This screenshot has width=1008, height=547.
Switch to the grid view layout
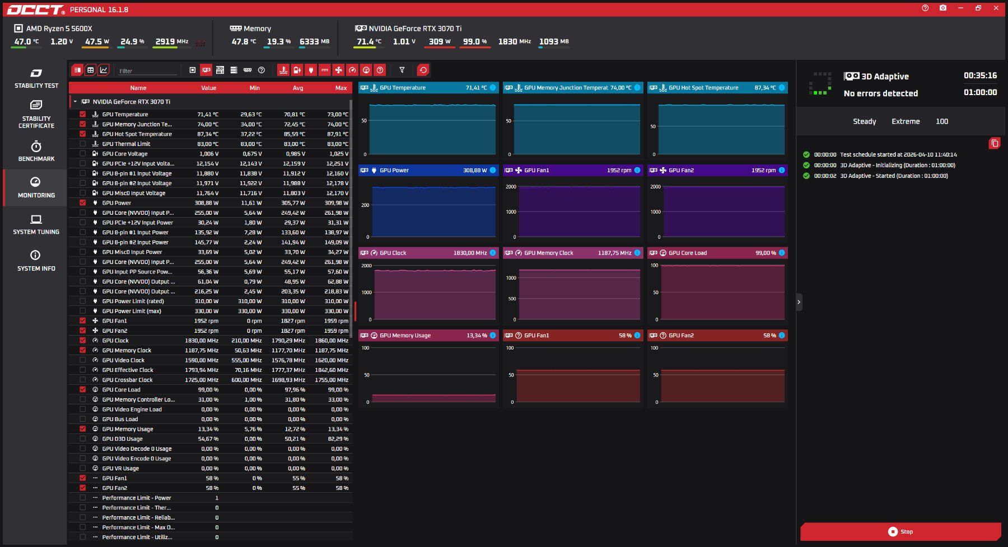point(90,70)
